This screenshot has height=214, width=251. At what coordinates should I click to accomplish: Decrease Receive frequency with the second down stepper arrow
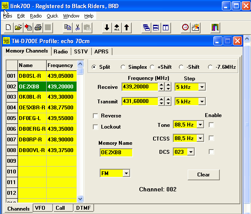[168, 89]
